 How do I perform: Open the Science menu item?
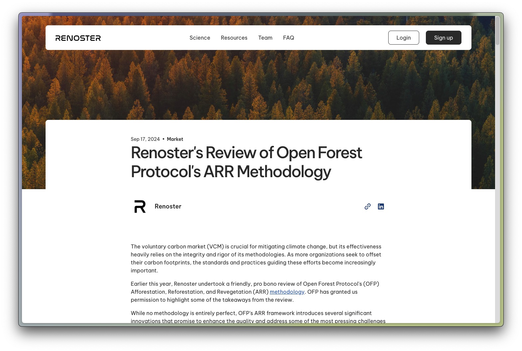coord(200,38)
